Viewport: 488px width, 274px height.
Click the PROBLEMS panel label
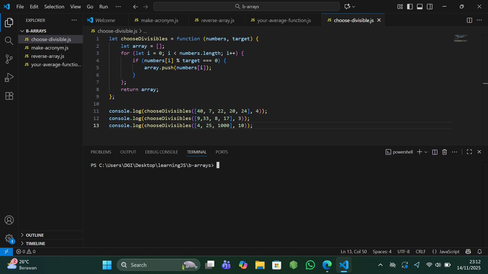coord(101,151)
